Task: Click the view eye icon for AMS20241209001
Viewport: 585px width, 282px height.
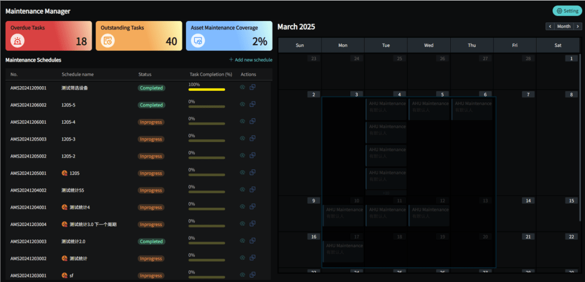Action: coord(242,87)
